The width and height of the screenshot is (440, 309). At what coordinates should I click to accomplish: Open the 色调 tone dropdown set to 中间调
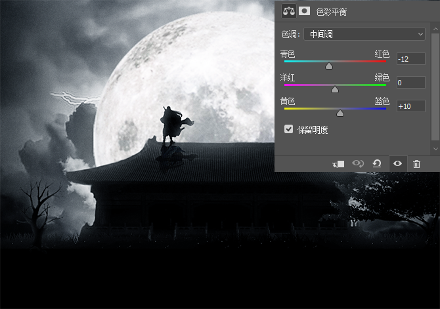(364, 34)
